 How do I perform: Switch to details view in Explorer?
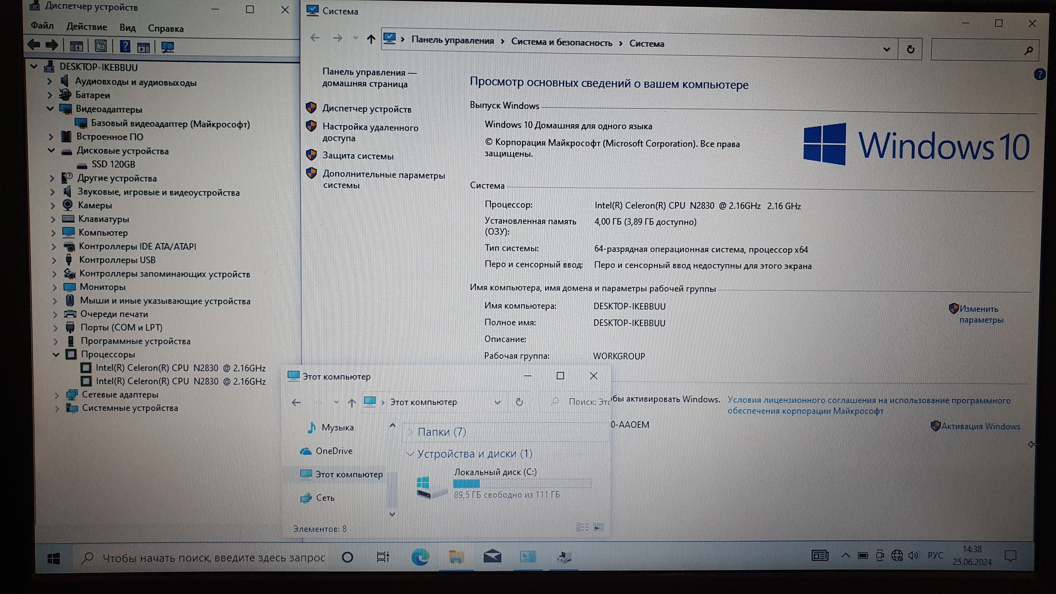582,527
